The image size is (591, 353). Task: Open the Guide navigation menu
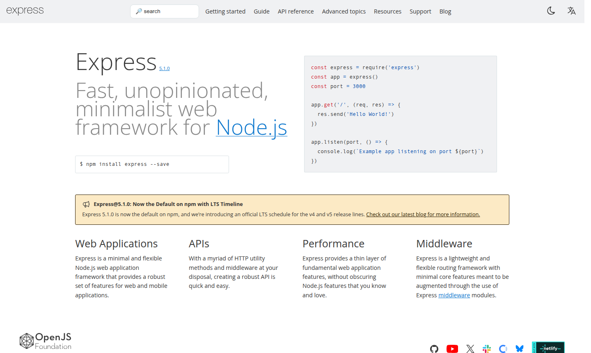click(x=261, y=11)
